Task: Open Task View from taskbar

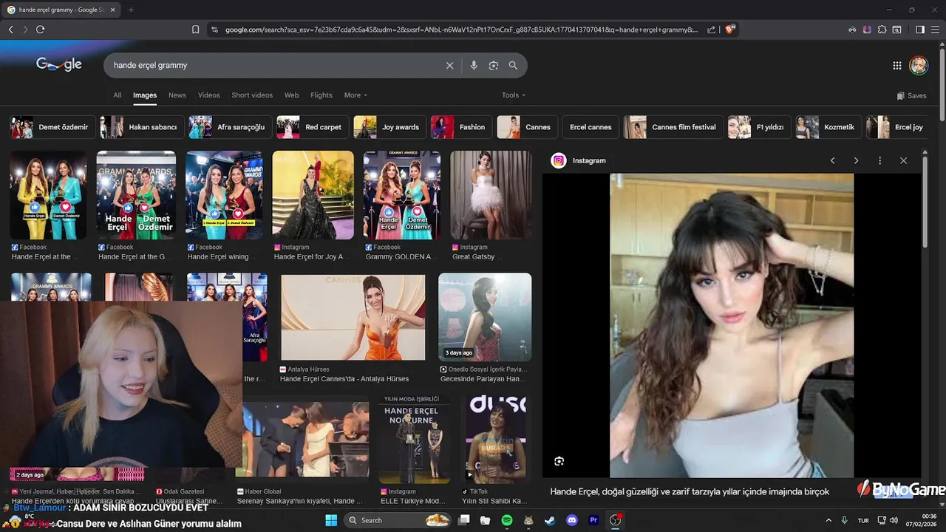Action: 463,520
